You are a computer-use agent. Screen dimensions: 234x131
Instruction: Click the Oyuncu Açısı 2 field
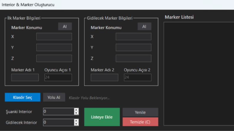click(x=138, y=77)
